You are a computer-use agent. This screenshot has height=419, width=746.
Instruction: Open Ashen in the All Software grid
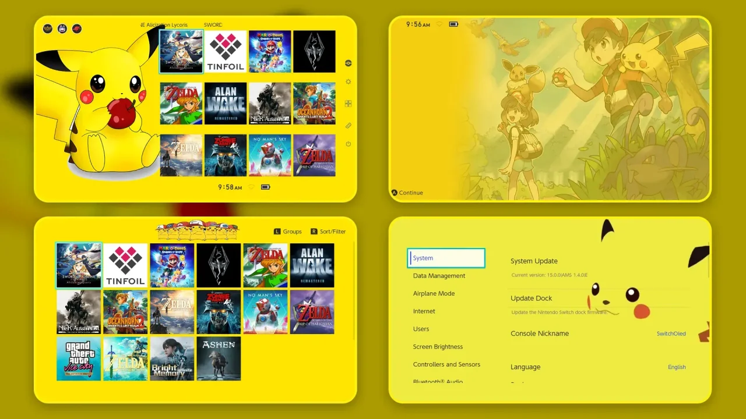pos(219,358)
